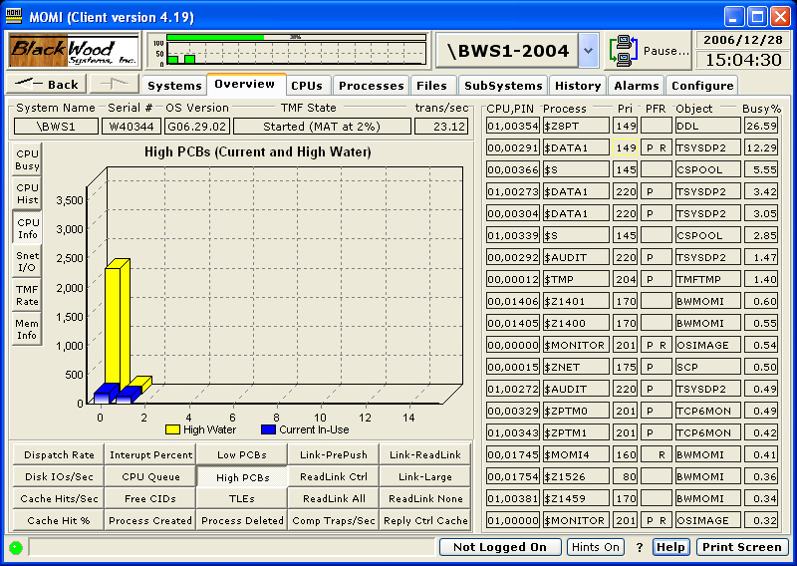The height and width of the screenshot is (566, 797).
Task: Toggle the Hints On button
Action: (596, 547)
